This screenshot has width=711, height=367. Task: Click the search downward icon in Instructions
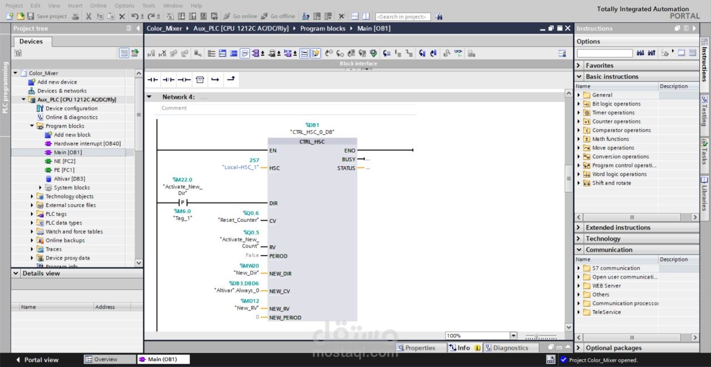pos(640,53)
